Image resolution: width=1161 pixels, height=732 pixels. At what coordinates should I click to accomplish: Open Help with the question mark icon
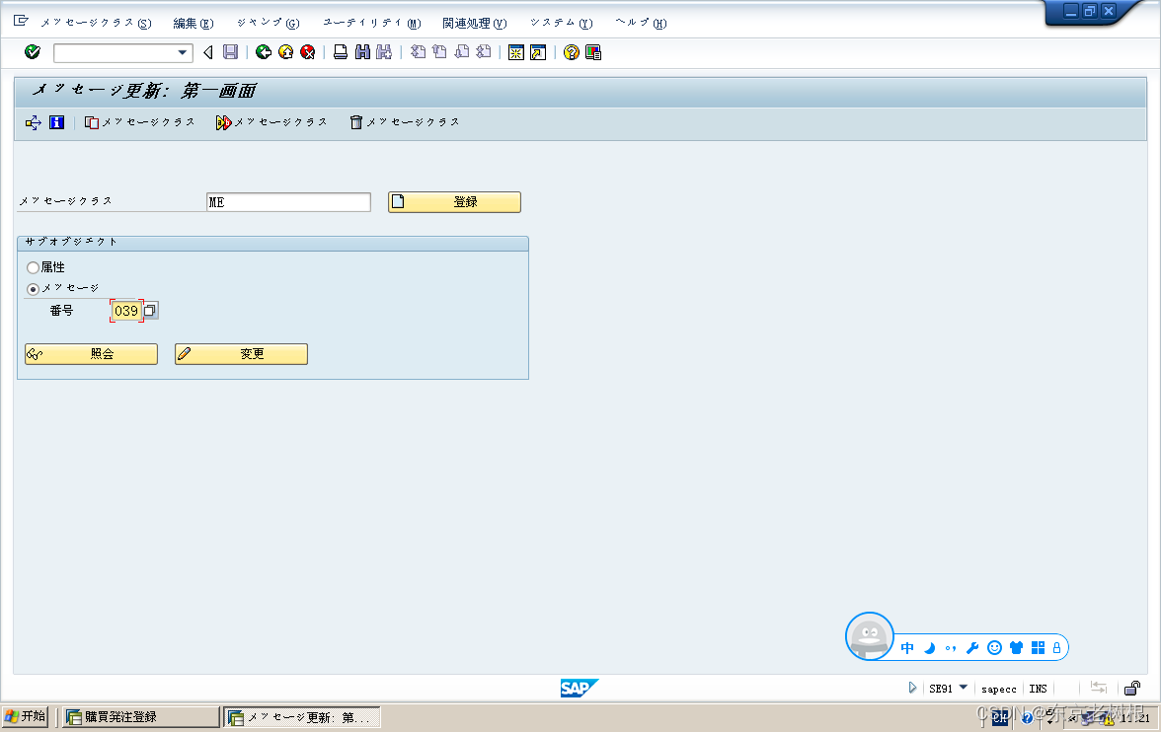571,51
